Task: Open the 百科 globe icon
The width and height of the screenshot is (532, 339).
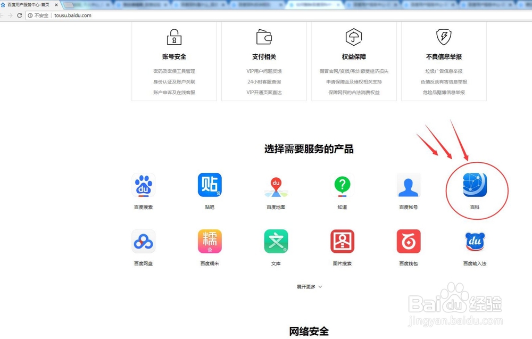Action: (475, 185)
